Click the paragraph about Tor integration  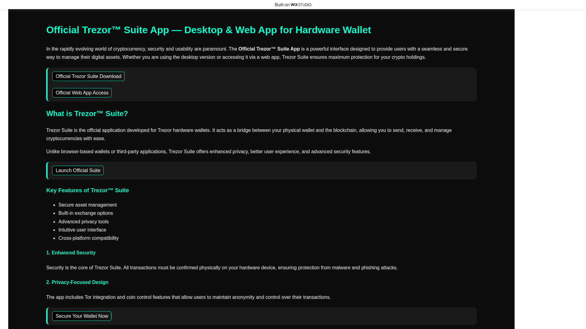[x=188, y=297]
